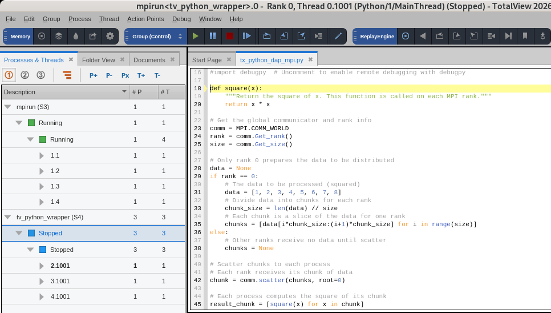
Task: Collapse the nested Running node with four threads
Action: pos(31,139)
